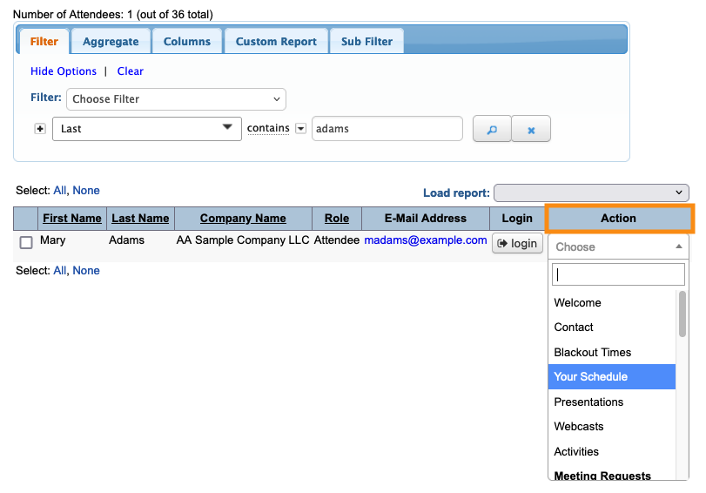Click the X remove filter button
Viewport: 706px width, 493px height.
pyautogui.click(x=531, y=129)
